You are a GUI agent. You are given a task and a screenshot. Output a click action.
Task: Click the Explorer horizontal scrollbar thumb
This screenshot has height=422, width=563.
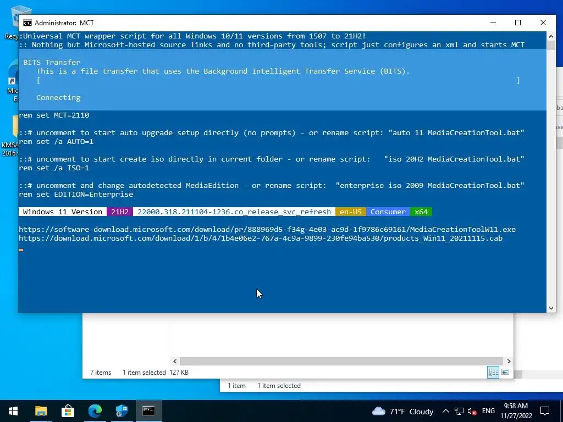(341, 362)
